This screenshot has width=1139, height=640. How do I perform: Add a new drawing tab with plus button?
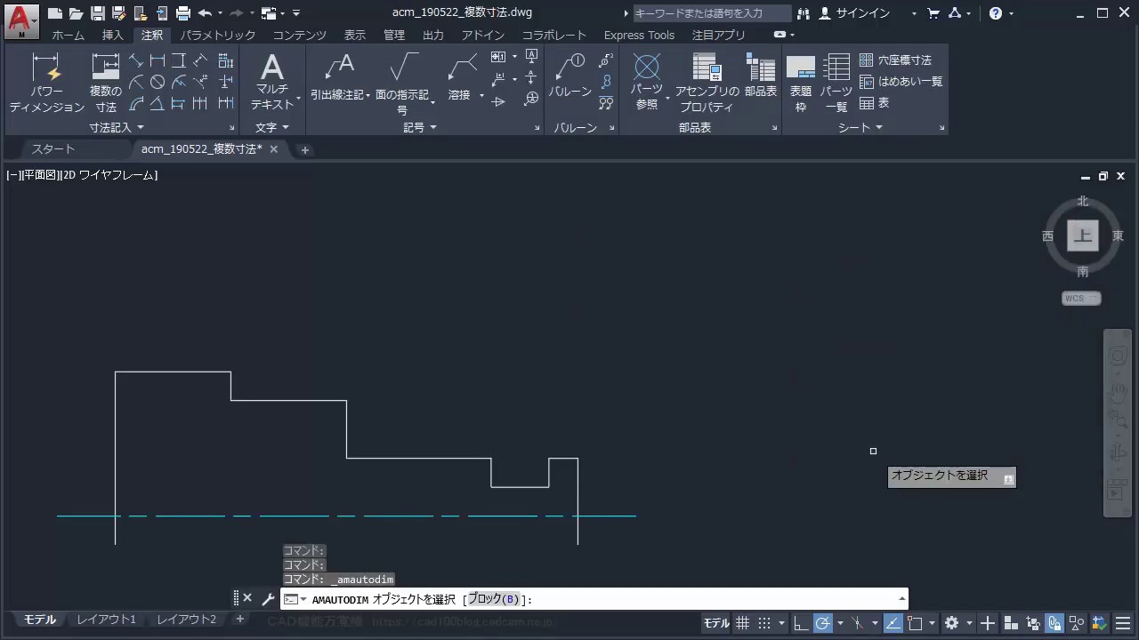click(x=304, y=149)
